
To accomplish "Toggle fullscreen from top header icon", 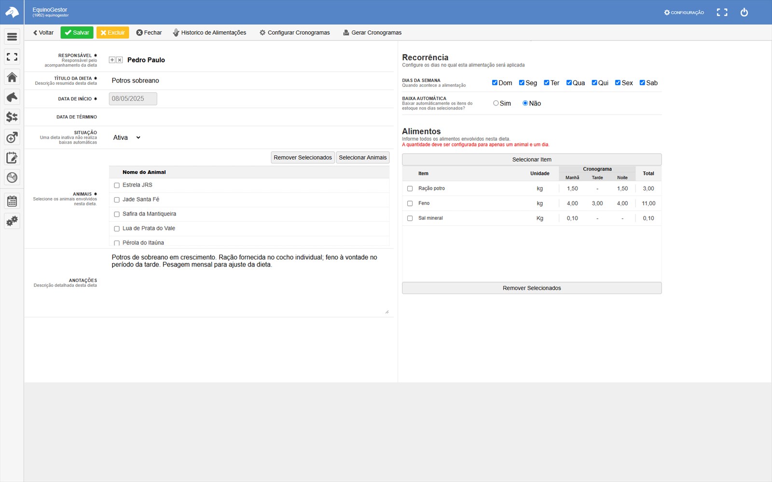I will click(x=722, y=12).
